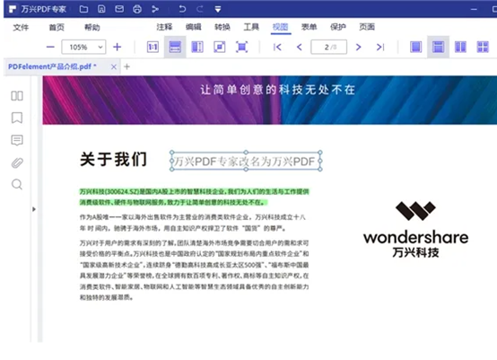This screenshot has height=360, width=497.
Task: Go to the next page
Action: [x=359, y=48]
